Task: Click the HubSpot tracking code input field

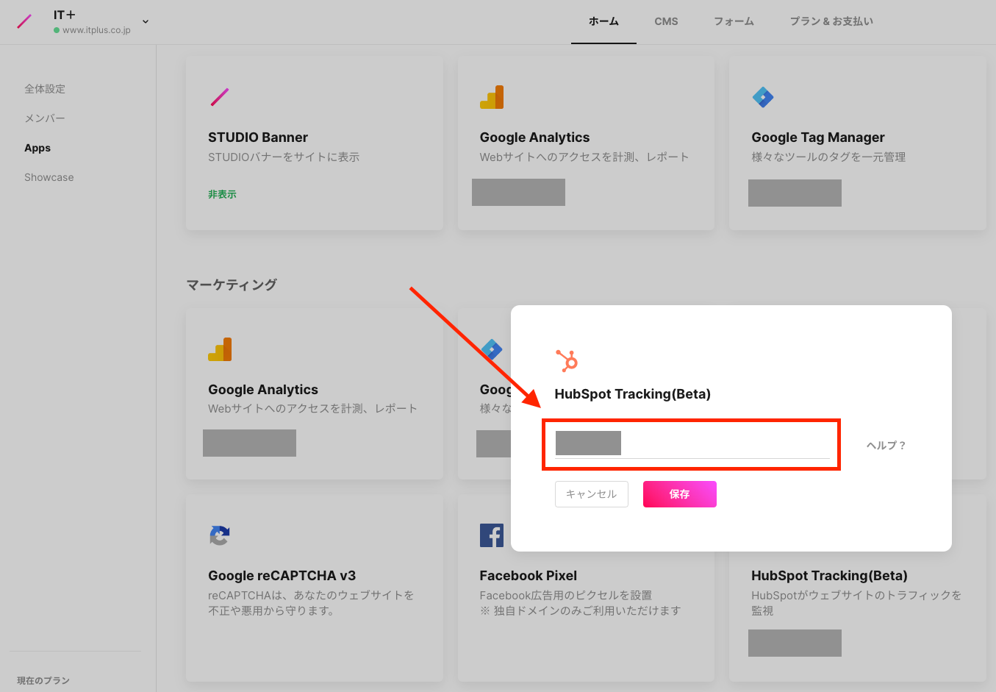Action: click(691, 443)
